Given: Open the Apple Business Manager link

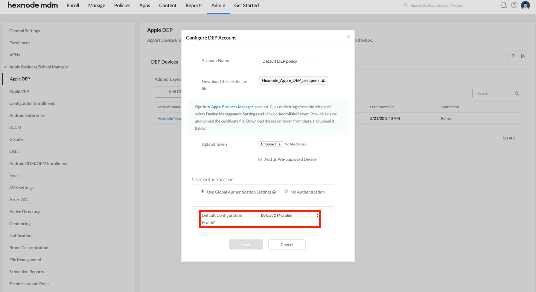Looking at the screenshot, I should click(x=232, y=107).
